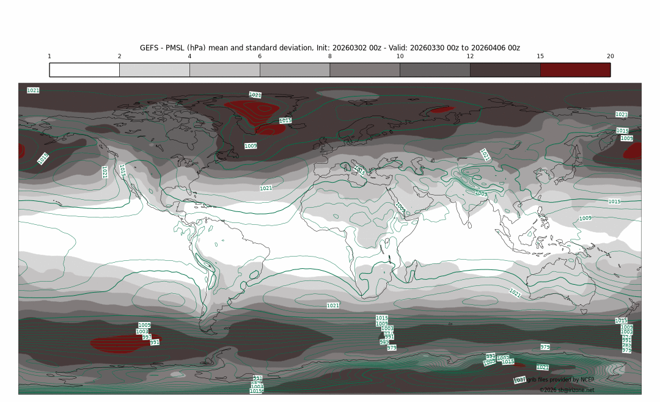Image resolution: width=660 pixels, height=402 pixels.
Task: Select the dark red 15–20 colorbar segment
Action: point(575,70)
